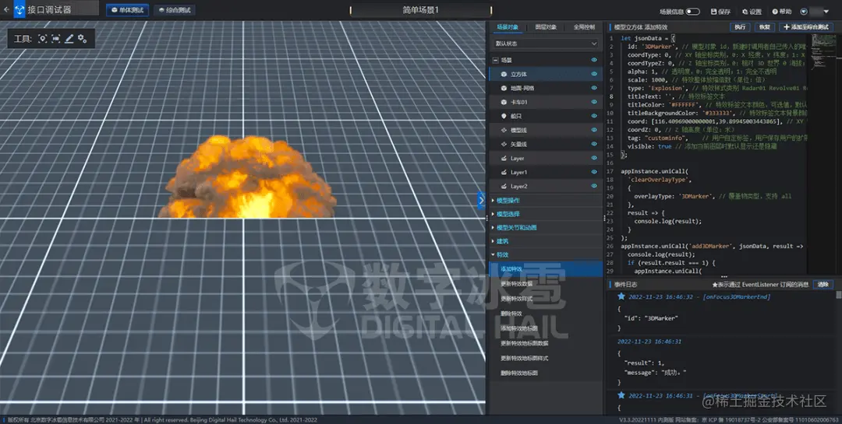Click the layer icon beside Layer2

coord(504,186)
